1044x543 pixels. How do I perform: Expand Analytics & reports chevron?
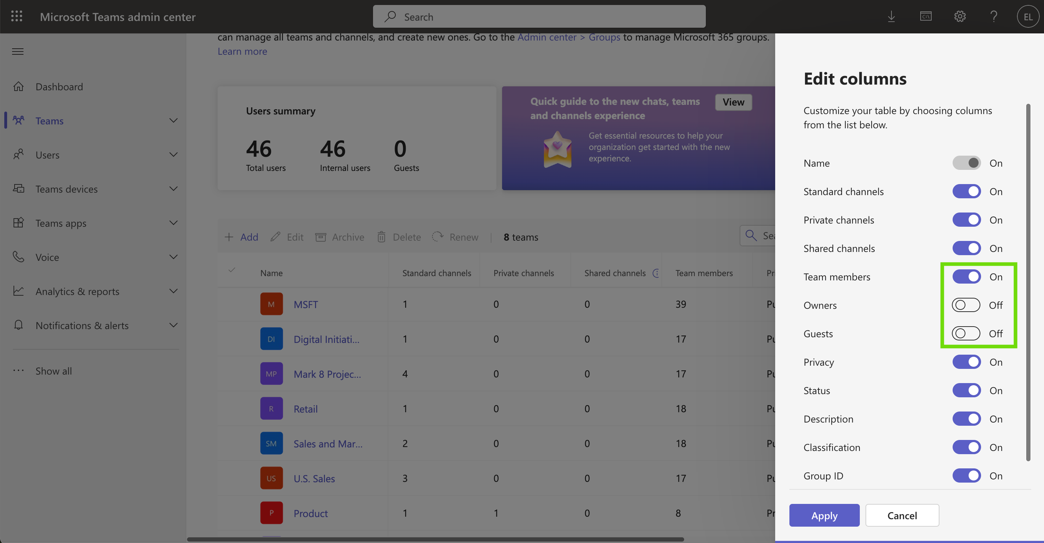[174, 291]
